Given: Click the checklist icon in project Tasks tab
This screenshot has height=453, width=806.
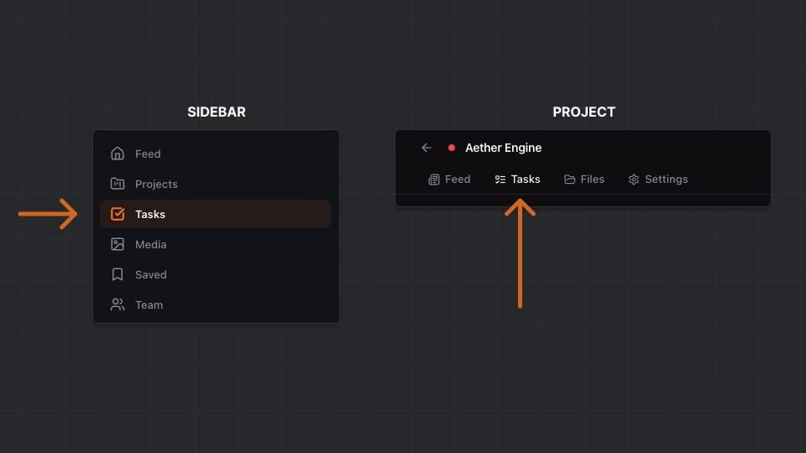Looking at the screenshot, I should (500, 180).
